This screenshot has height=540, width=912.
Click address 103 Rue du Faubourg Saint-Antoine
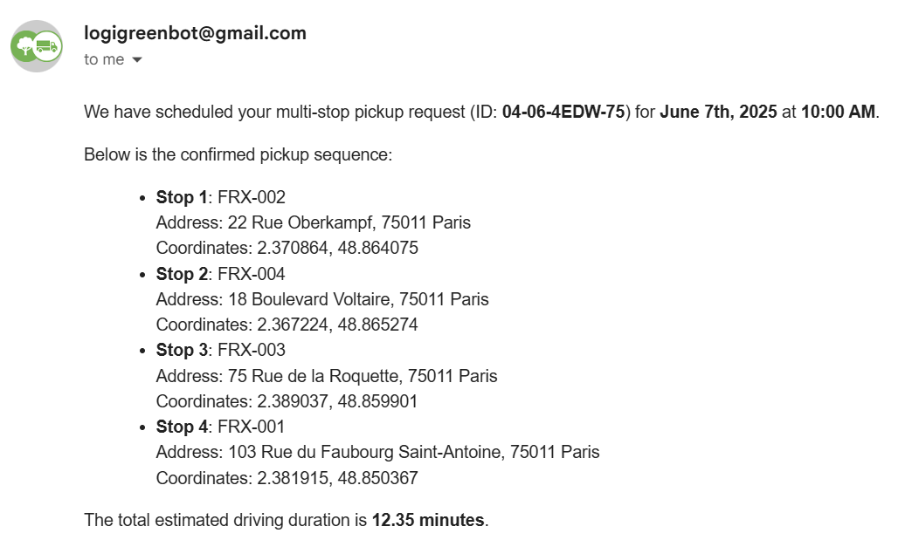366,452
